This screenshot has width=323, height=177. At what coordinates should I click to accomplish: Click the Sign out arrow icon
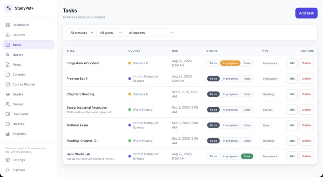(8, 170)
